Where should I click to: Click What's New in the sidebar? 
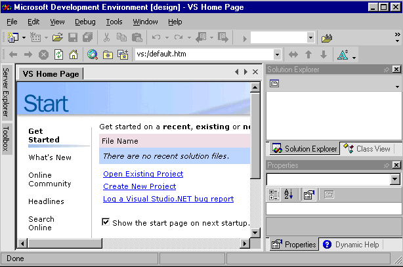tap(50, 157)
